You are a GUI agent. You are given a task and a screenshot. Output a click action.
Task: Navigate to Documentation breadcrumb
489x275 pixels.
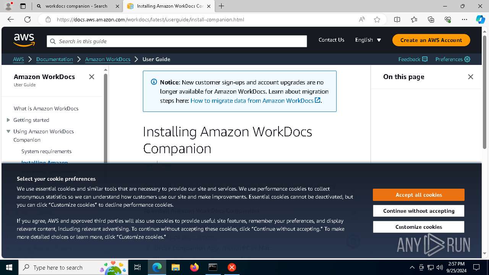pyautogui.click(x=55, y=59)
